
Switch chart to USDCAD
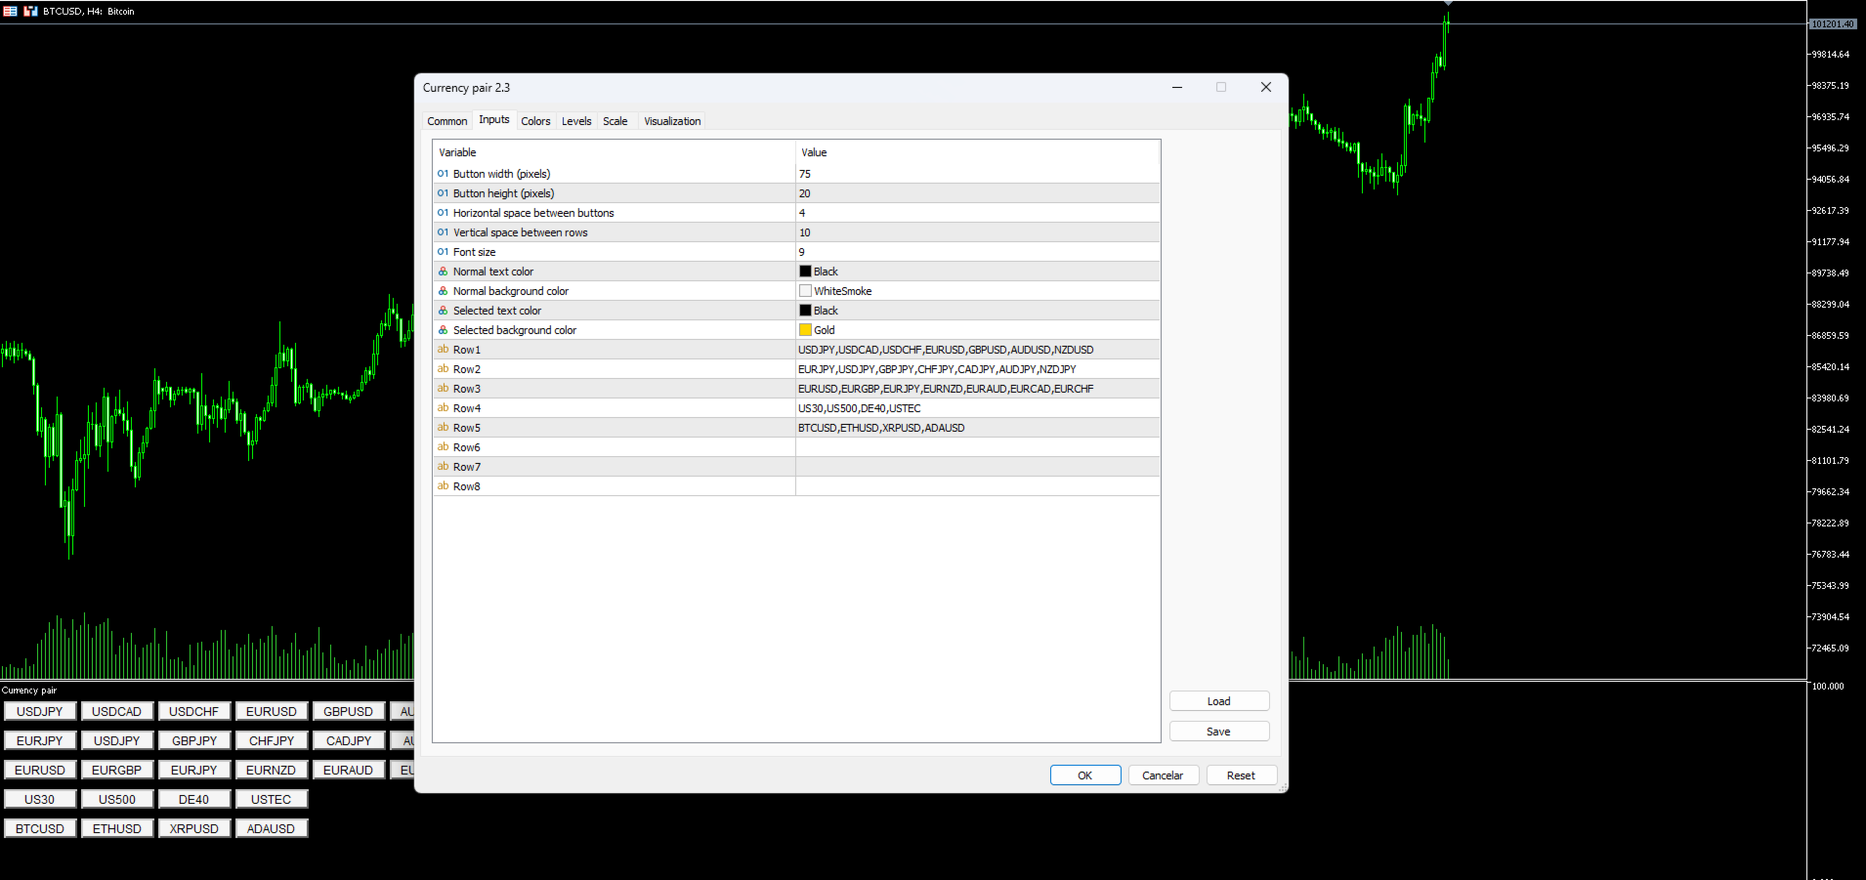[x=117, y=712]
